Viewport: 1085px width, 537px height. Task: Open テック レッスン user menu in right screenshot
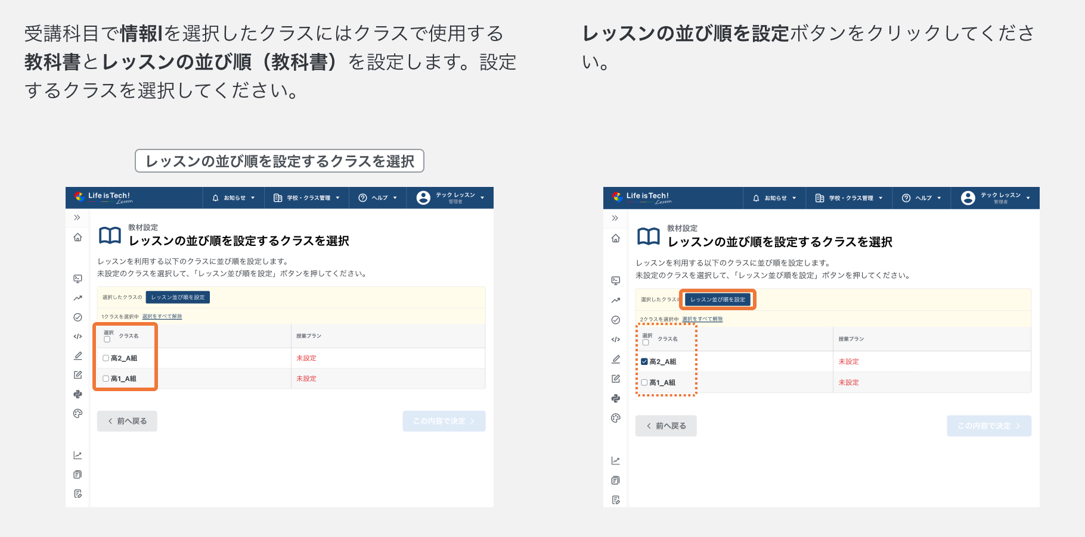[x=996, y=198]
